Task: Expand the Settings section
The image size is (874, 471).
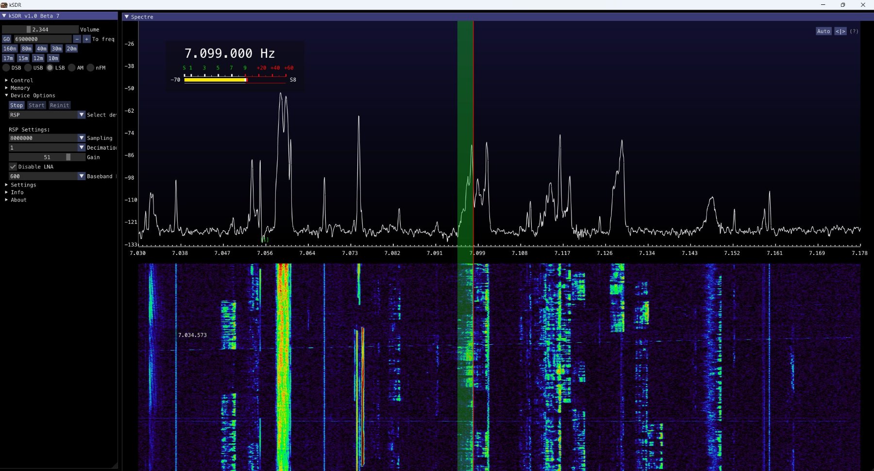Action: 23,185
